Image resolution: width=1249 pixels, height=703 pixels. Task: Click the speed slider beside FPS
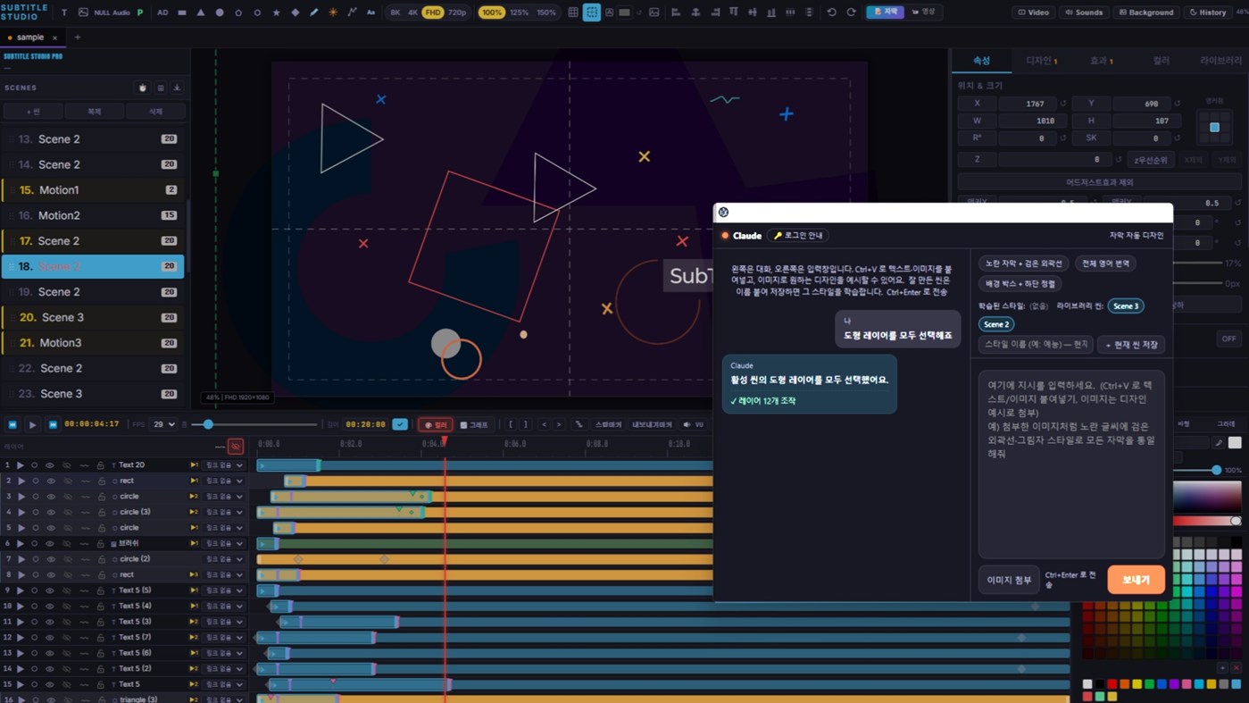tap(254, 424)
